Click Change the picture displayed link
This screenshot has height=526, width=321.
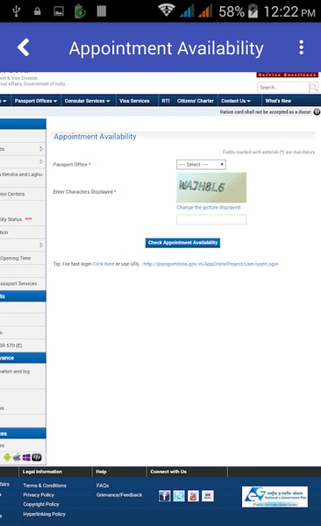pos(209,207)
